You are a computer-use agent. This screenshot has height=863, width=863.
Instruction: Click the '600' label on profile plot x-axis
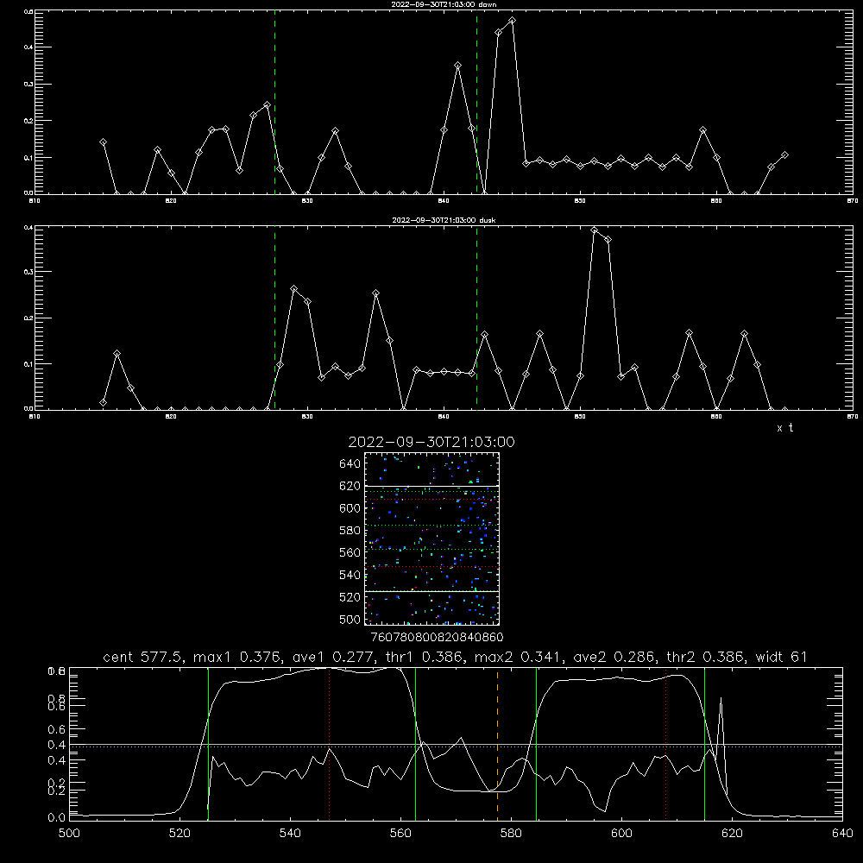pyautogui.click(x=622, y=834)
